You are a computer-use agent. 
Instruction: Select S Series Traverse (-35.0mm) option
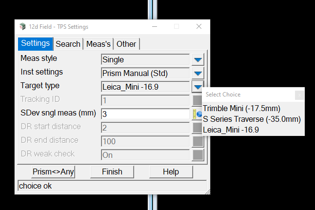(252, 119)
